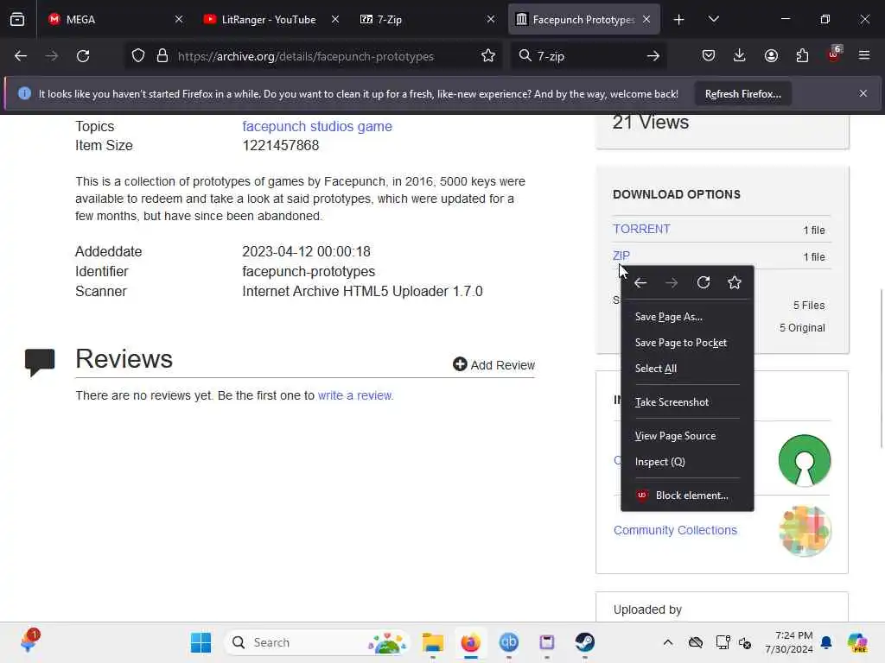The height and width of the screenshot is (663, 885).
Task: Close the Facepunch Prototypes tab
Action: point(646,20)
